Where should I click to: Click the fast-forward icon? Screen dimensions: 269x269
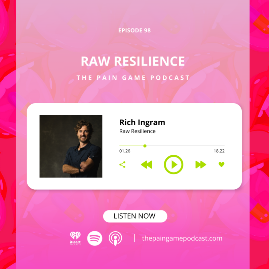point(200,164)
